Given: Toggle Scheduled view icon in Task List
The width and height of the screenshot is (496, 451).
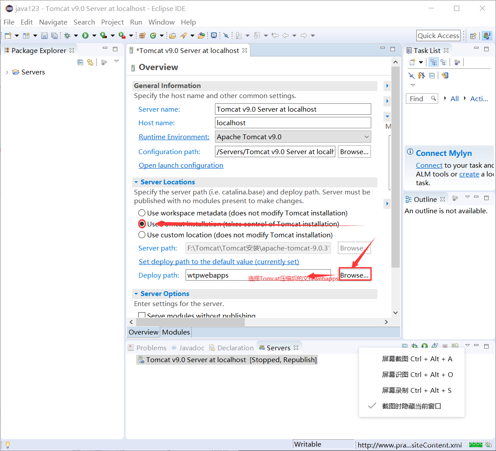Looking at the screenshot, I should click(x=443, y=62).
